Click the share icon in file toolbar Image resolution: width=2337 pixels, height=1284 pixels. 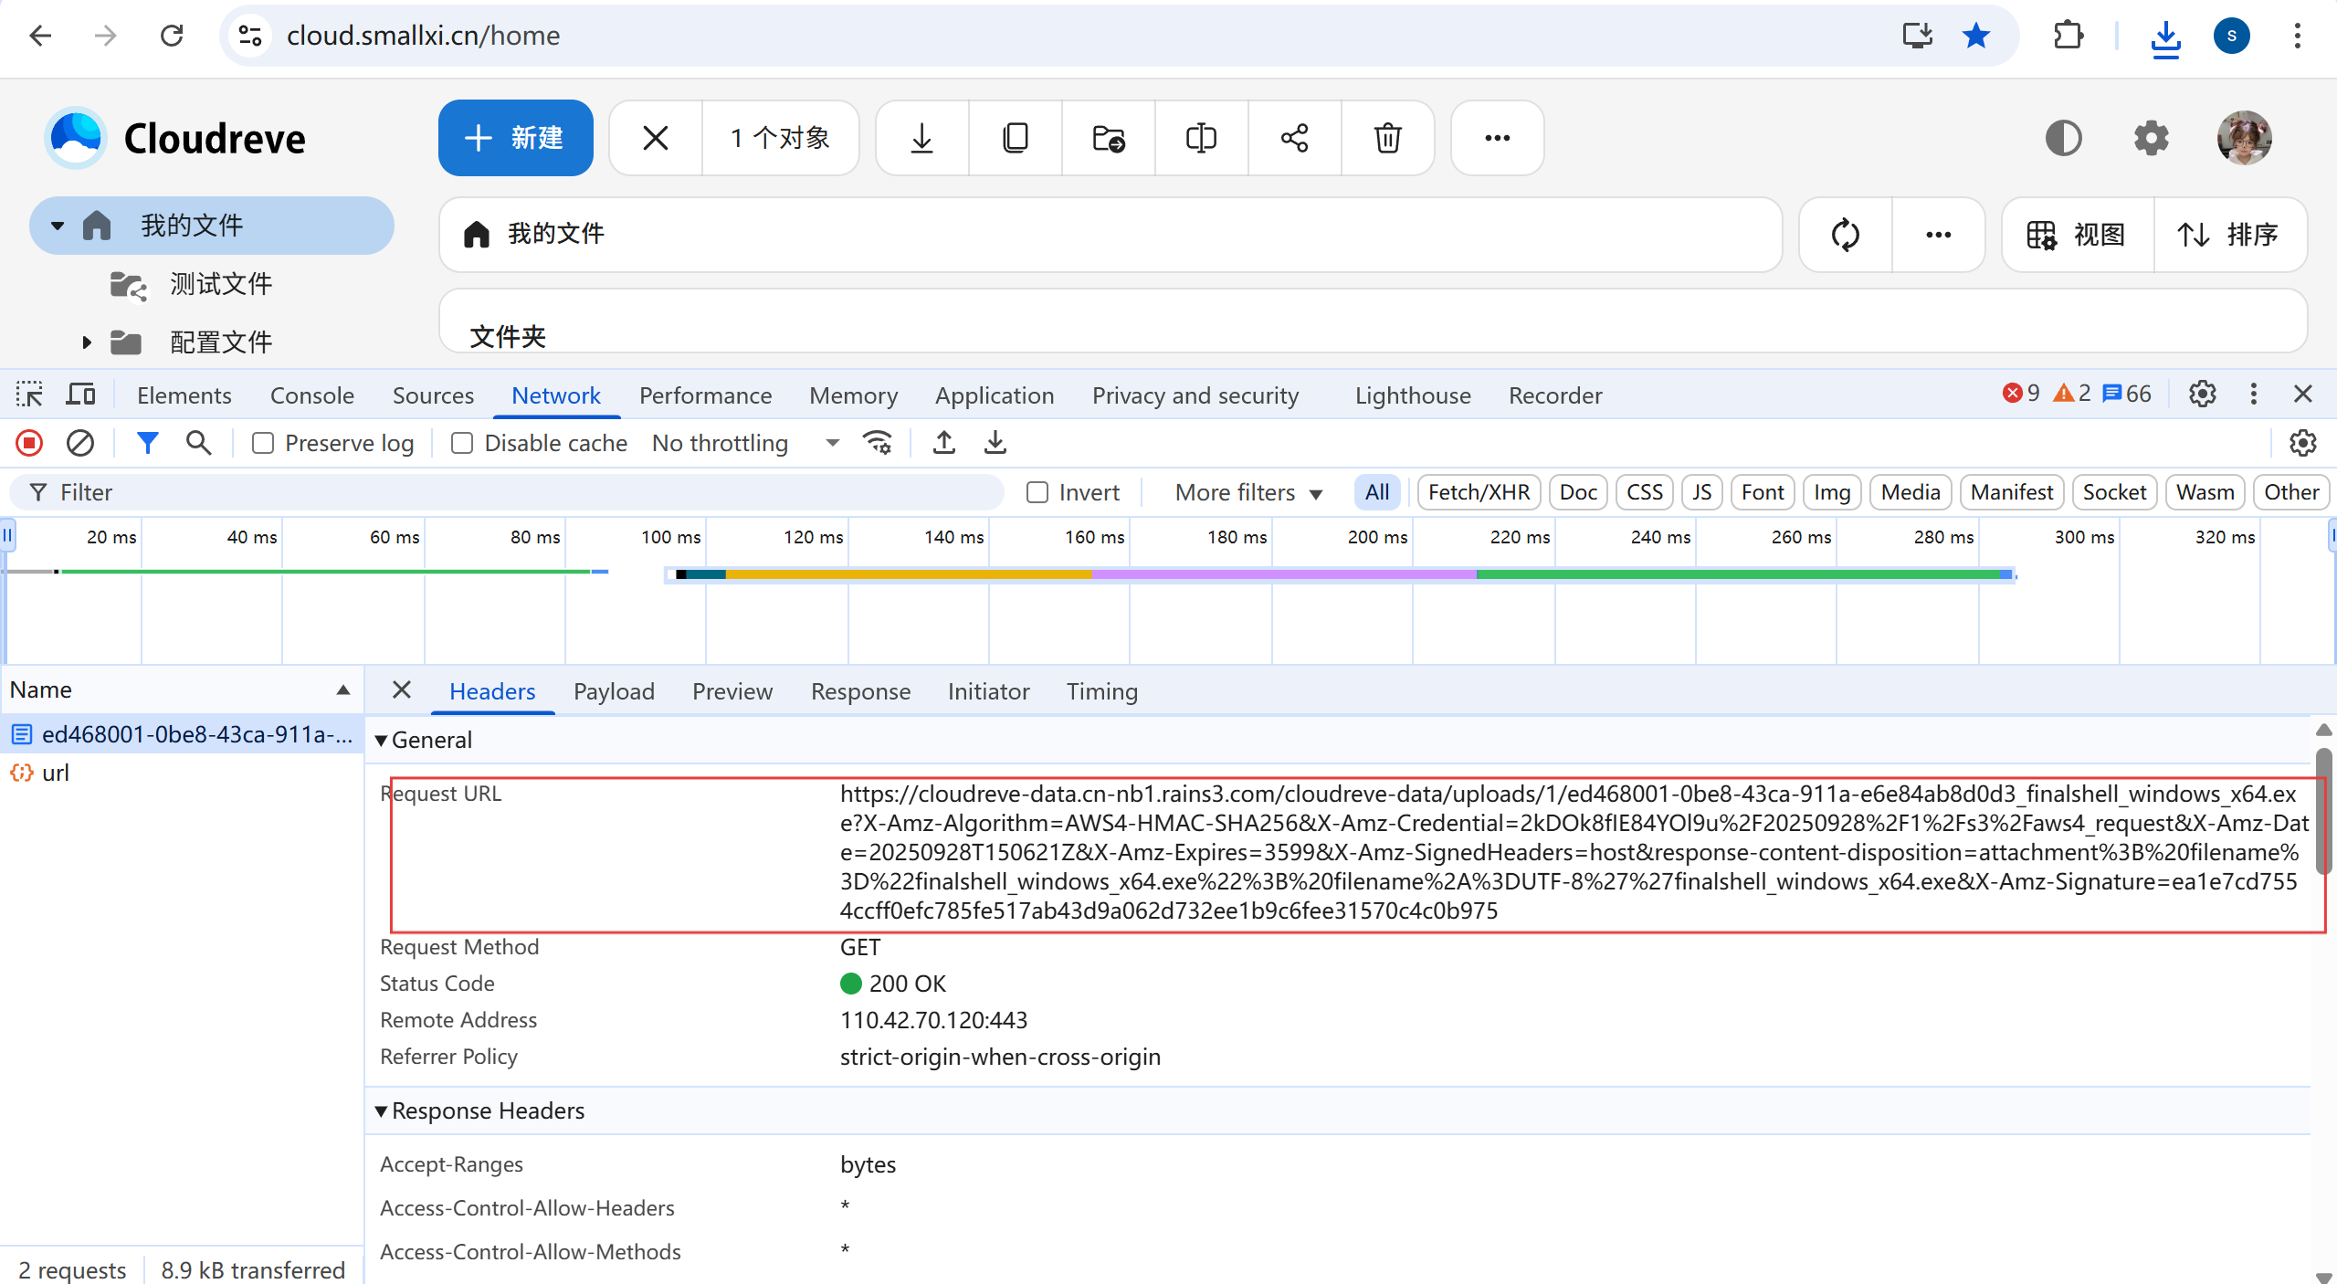[x=1294, y=138]
